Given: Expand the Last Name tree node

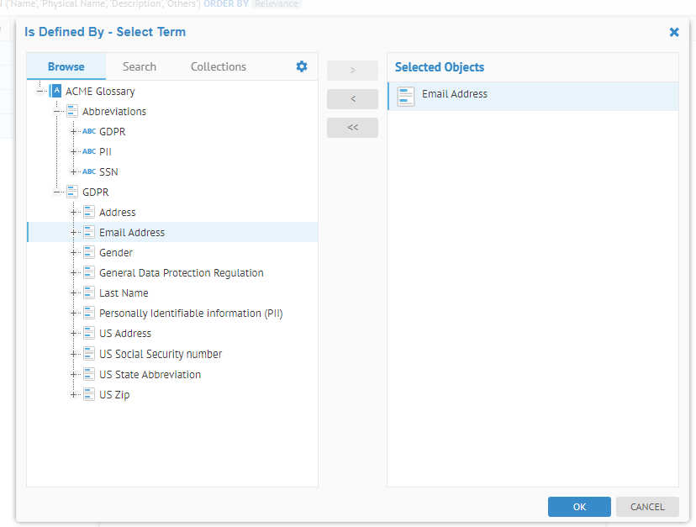Looking at the screenshot, I should 74,293.
